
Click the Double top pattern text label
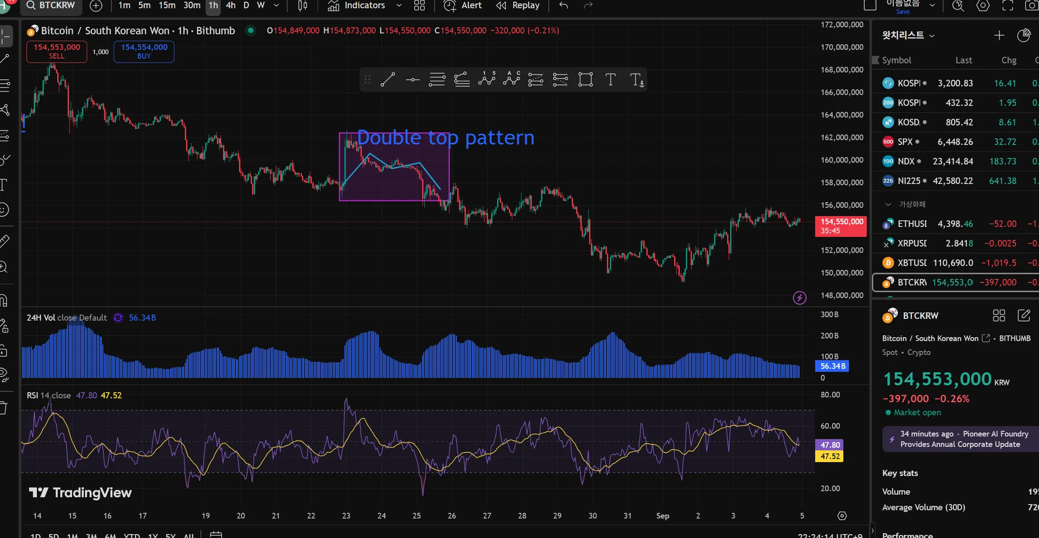(445, 137)
